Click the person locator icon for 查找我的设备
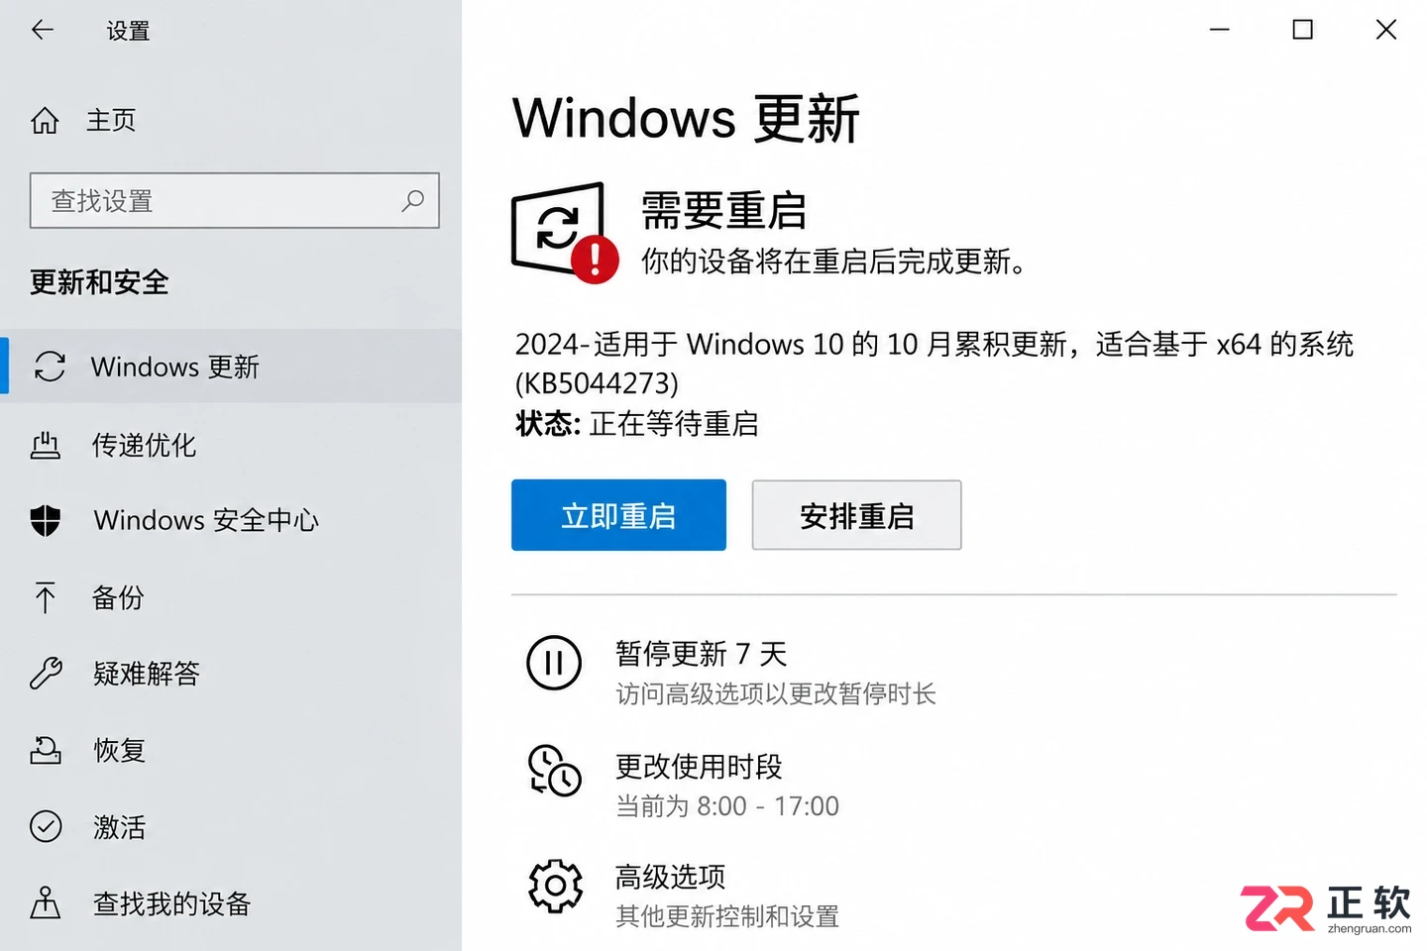This screenshot has height=951, width=1427. (x=46, y=902)
